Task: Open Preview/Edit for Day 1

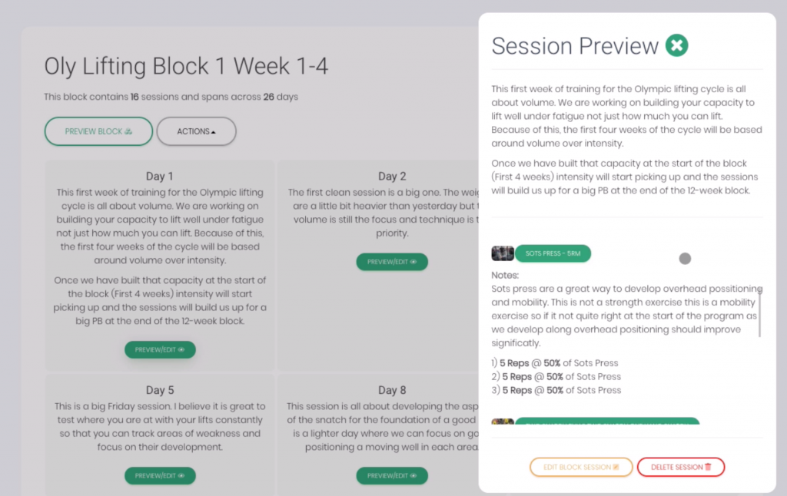Action: [160, 349]
